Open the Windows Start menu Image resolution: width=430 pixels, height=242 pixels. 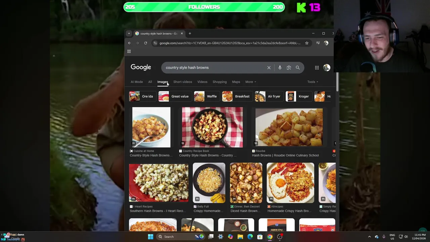tap(150, 237)
